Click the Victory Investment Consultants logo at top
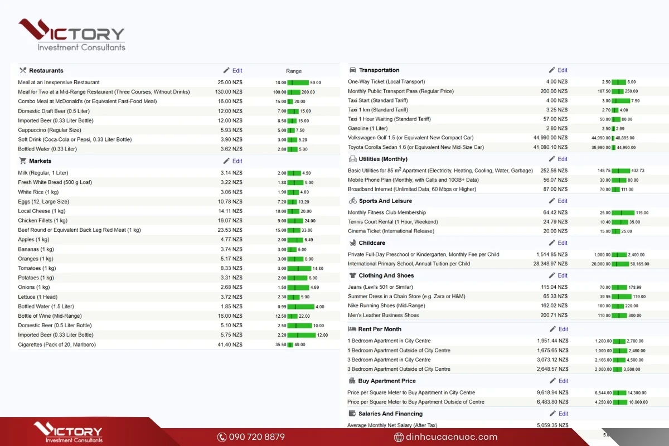This screenshot has height=446, width=669. coord(71,35)
